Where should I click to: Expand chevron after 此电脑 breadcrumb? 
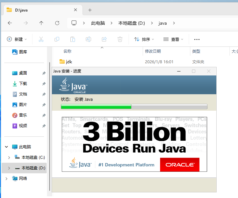111,23
